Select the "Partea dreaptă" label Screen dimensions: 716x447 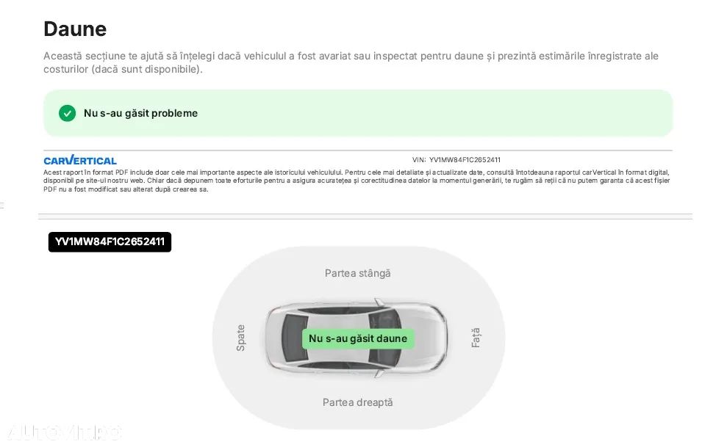(x=358, y=402)
